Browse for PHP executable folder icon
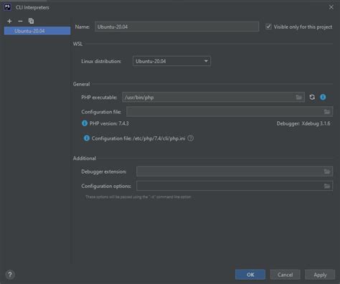The width and height of the screenshot is (340, 284). (x=299, y=97)
